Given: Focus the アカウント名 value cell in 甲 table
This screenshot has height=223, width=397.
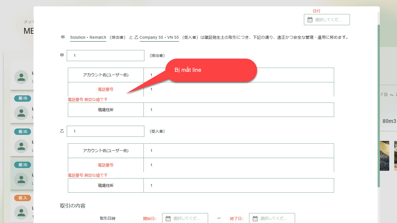Looking at the screenshot, I should pos(238,75).
